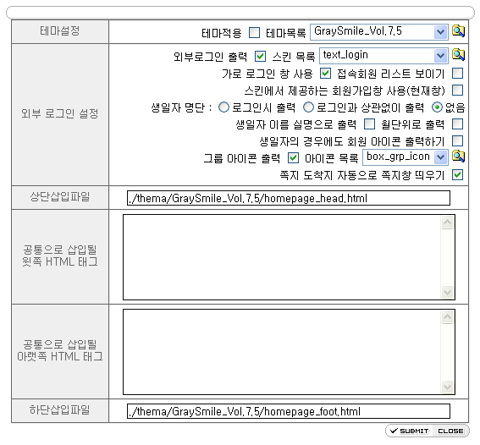Choose the 없음 radio button
Screen dimensions: 480x445
coord(437,107)
